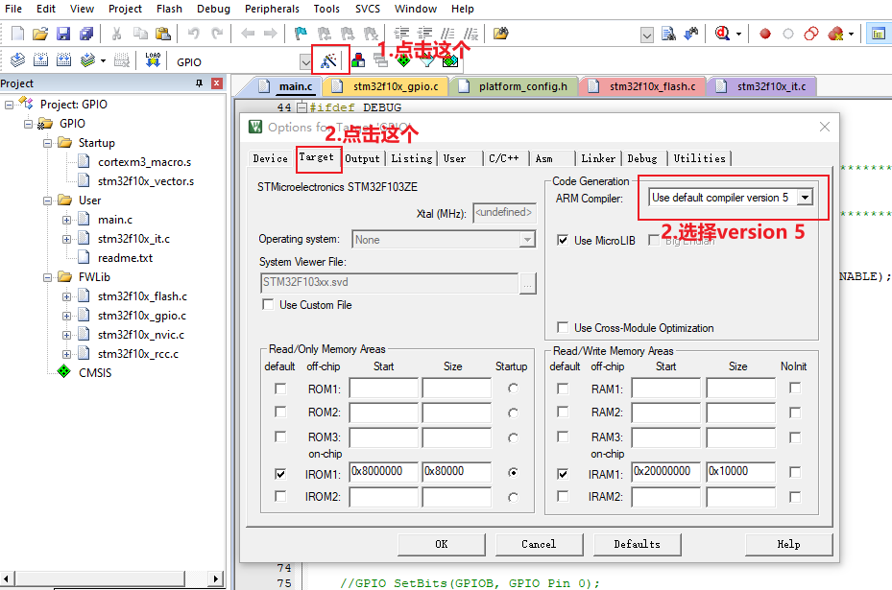Collapse the Project: GPIO root node
The height and width of the screenshot is (590, 892).
pyautogui.click(x=9, y=105)
